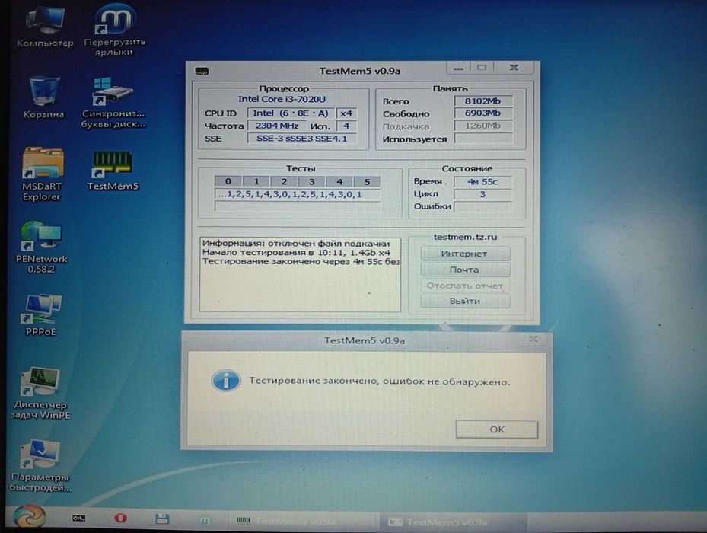Select test number 0 cell
This screenshot has width=707, height=533.
(x=228, y=181)
